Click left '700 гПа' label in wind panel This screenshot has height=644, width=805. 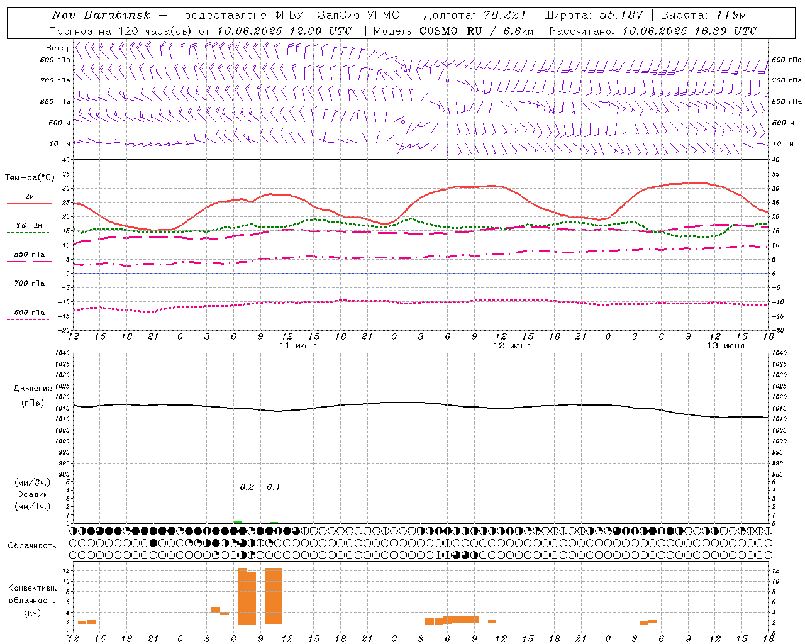(55, 80)
